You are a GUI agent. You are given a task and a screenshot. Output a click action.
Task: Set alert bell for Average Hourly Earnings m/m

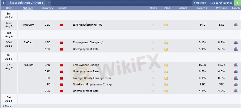[153, 78]
